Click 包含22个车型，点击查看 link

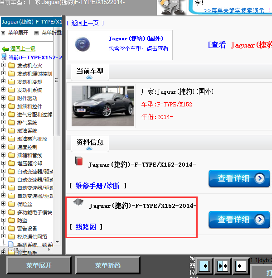coord(138,48)
